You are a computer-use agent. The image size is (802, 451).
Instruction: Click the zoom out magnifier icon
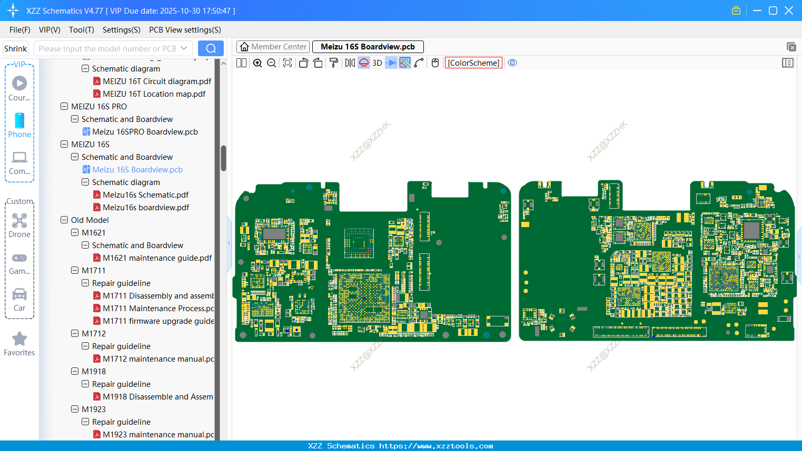click(x=272, y=63)
